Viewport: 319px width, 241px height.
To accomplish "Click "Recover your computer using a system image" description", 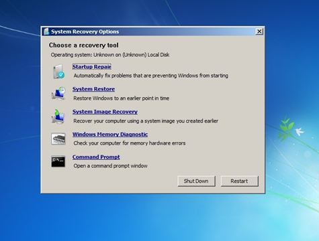I will [x=146, y=121].
